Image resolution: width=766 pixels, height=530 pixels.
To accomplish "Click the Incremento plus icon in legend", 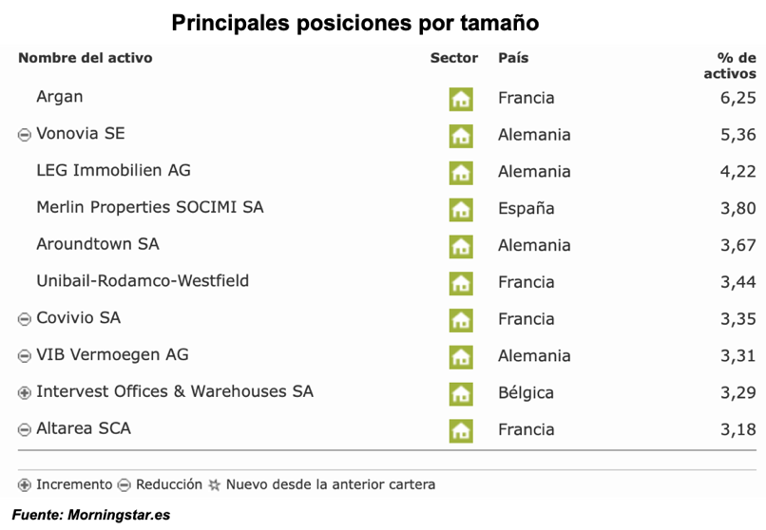I will tap(25, 485).
